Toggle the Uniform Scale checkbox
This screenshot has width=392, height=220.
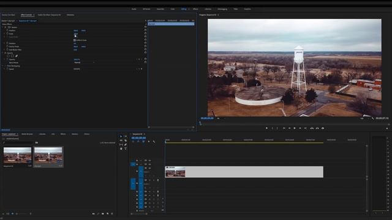(x=75, y=40)
